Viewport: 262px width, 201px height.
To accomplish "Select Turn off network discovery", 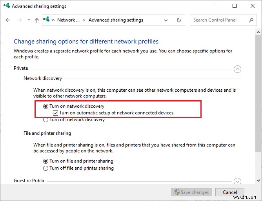I will pos(46,120).
